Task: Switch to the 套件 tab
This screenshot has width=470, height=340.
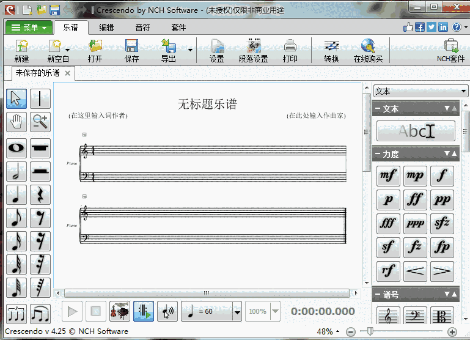Action: pyautogui.click(x=178, y=28)
